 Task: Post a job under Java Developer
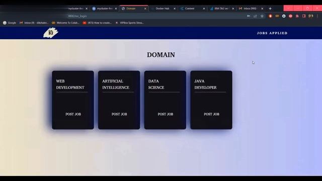point(211,114)
